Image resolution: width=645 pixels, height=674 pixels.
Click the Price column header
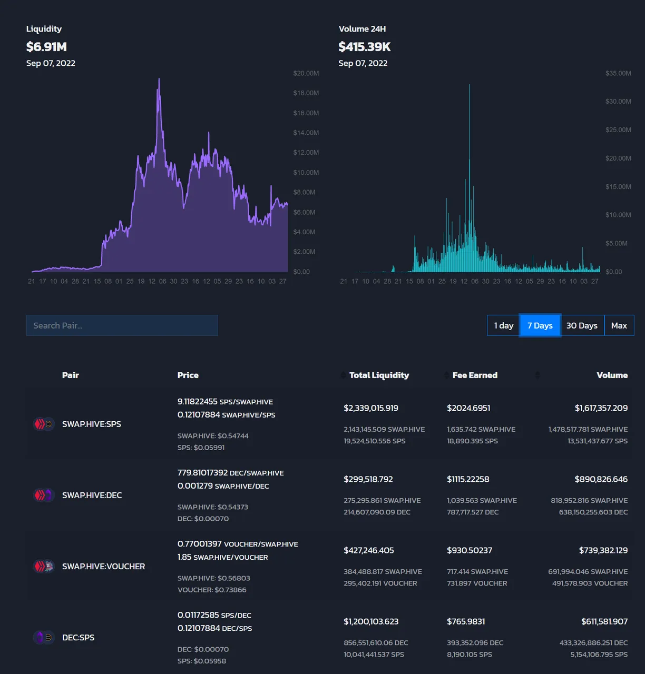(188, 375)
